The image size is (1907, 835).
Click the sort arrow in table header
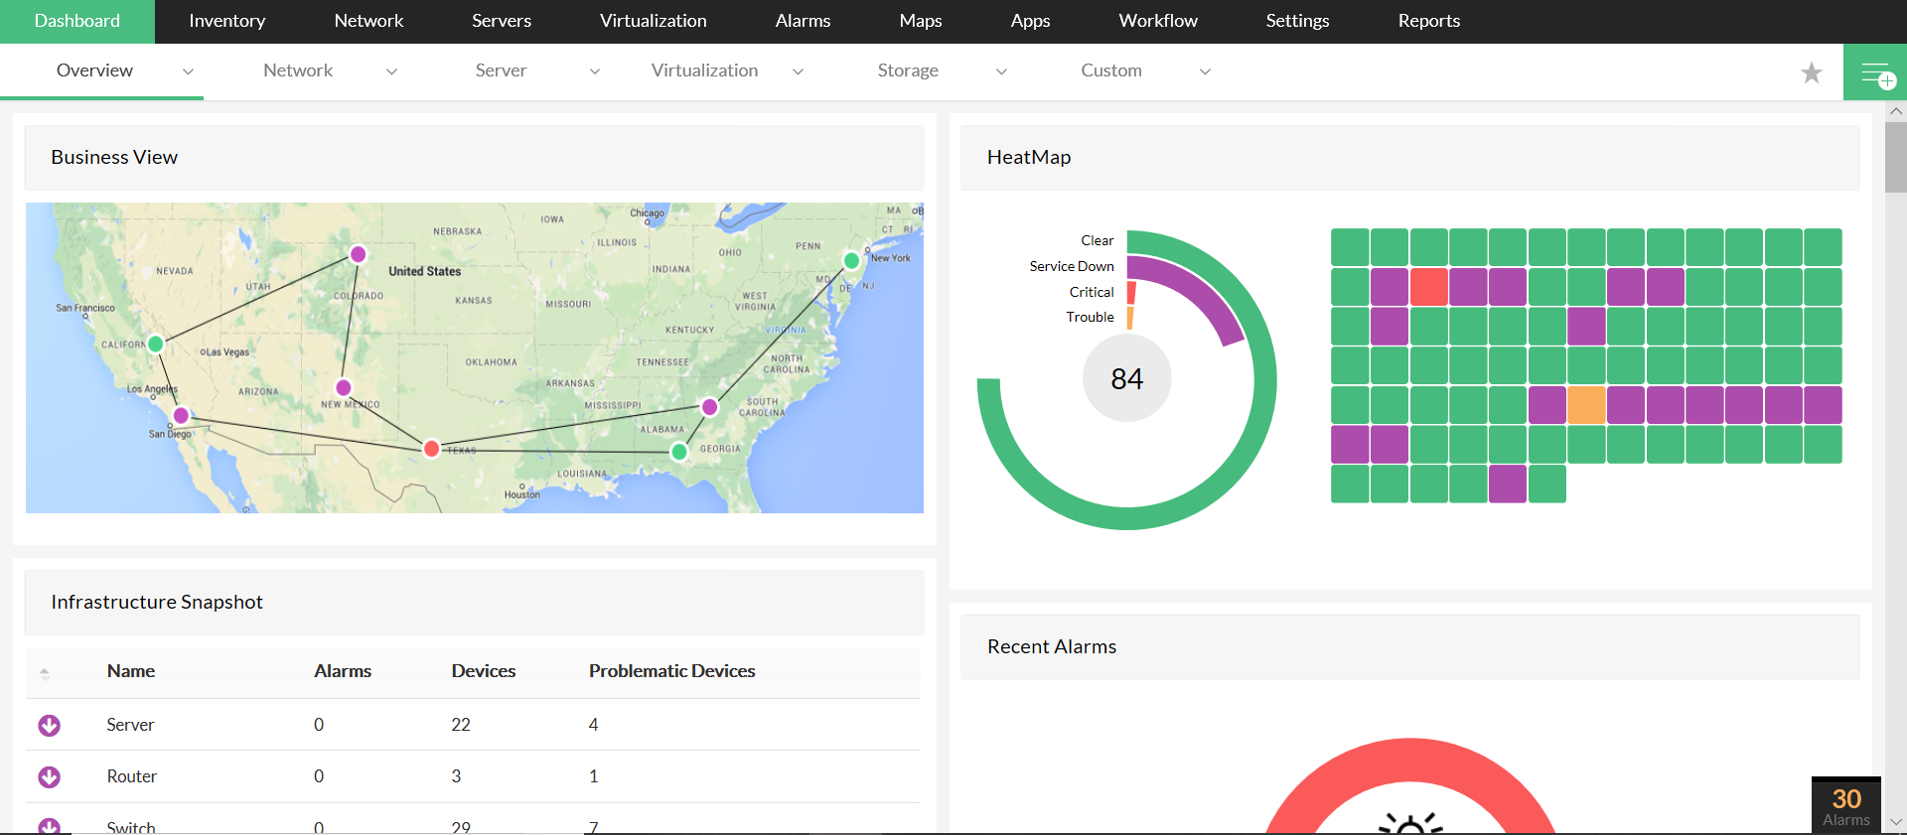[45, 673]
